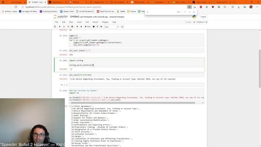This screenshot has width=261, height=147.
Task: Open browser profile avatar
Action: click(251, 7)
